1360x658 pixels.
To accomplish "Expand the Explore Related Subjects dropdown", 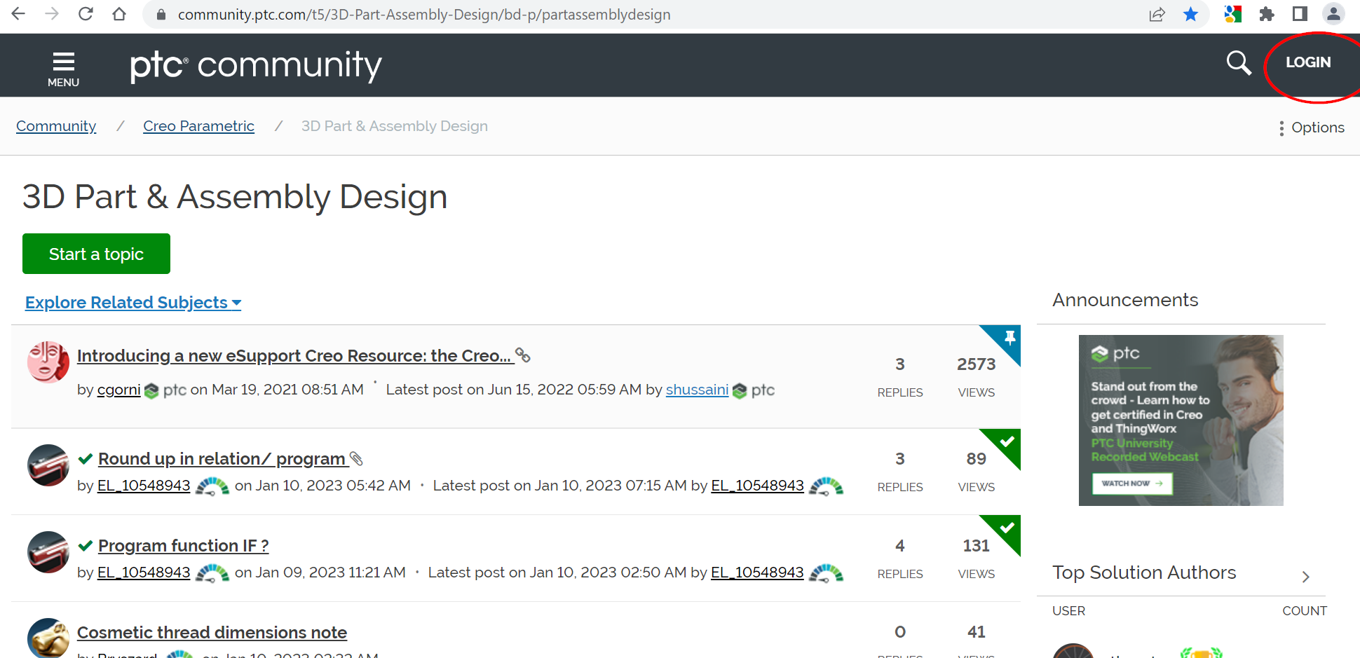I will [132, 302].
